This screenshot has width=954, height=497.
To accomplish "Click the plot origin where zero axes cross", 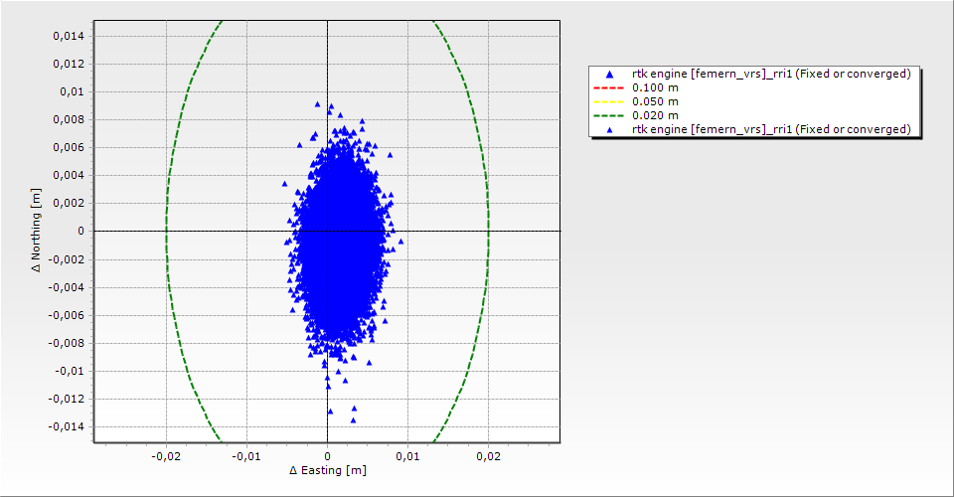I will coord(327,231).
